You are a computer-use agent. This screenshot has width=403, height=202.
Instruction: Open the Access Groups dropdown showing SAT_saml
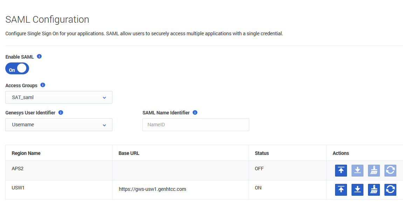(x=59, y=98)
